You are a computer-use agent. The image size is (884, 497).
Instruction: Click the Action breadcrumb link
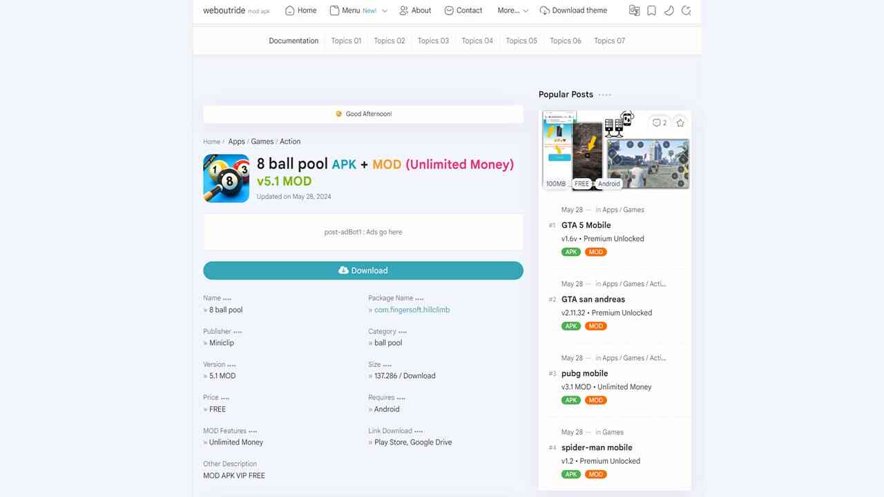pos(290,142)
